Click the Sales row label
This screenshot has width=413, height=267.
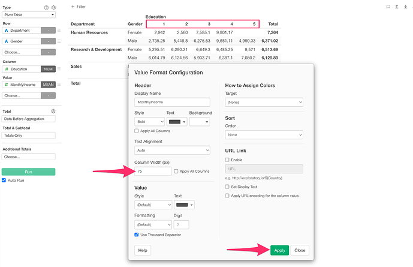click(76, 66)
